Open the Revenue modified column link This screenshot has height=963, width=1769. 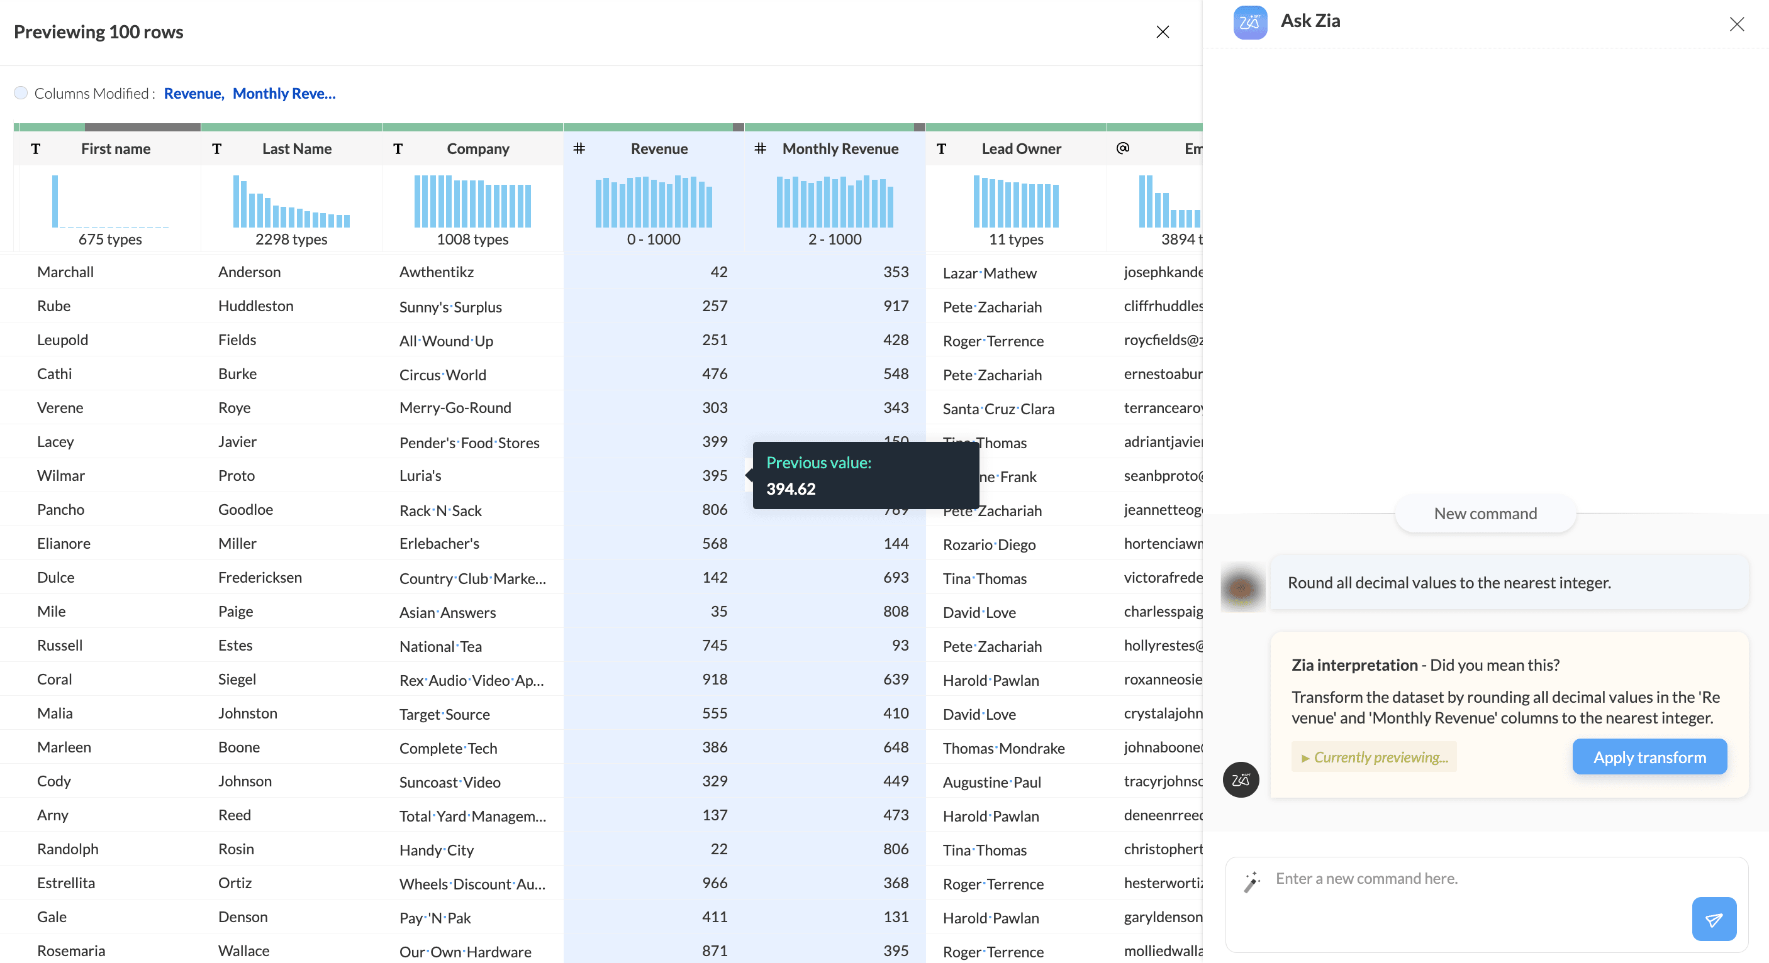[x=193, y=94]
